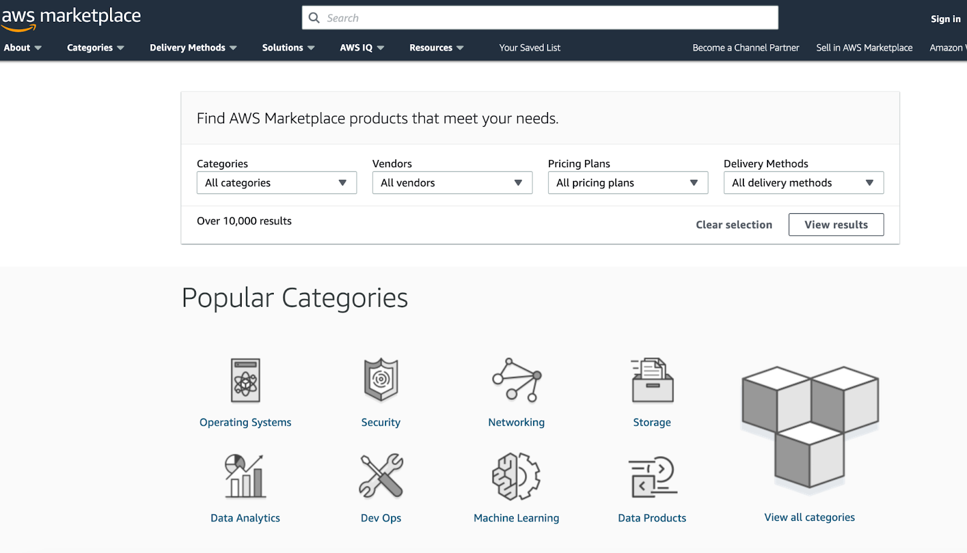Open the Networking category icon
Viewport: 967px width, 553px height.
(515, 380)
